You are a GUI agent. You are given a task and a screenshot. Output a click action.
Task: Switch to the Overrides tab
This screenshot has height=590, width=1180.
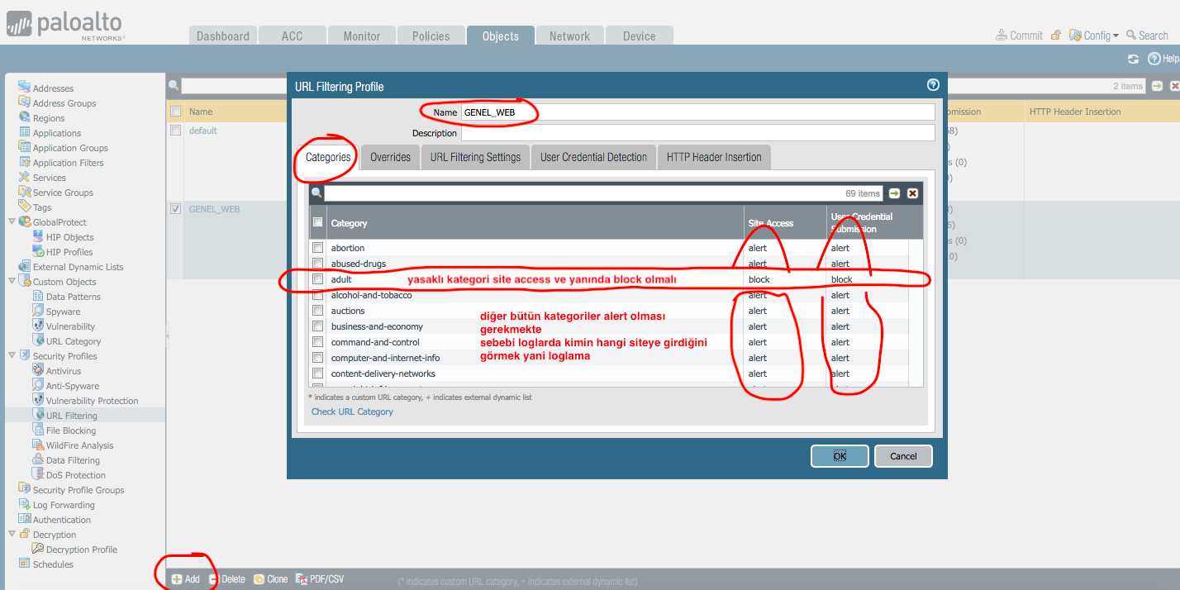click(389, 156)
